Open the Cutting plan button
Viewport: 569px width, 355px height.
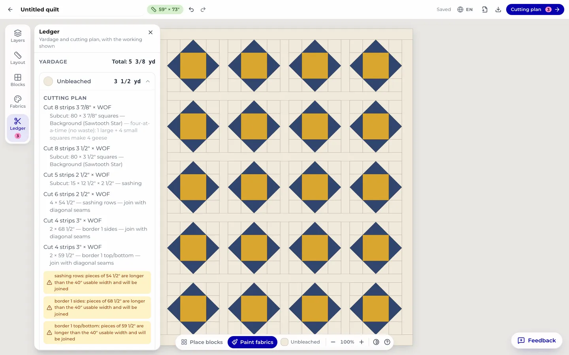click(535, 9)
